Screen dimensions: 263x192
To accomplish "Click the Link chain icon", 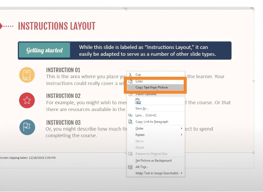I will coord(130,115).
